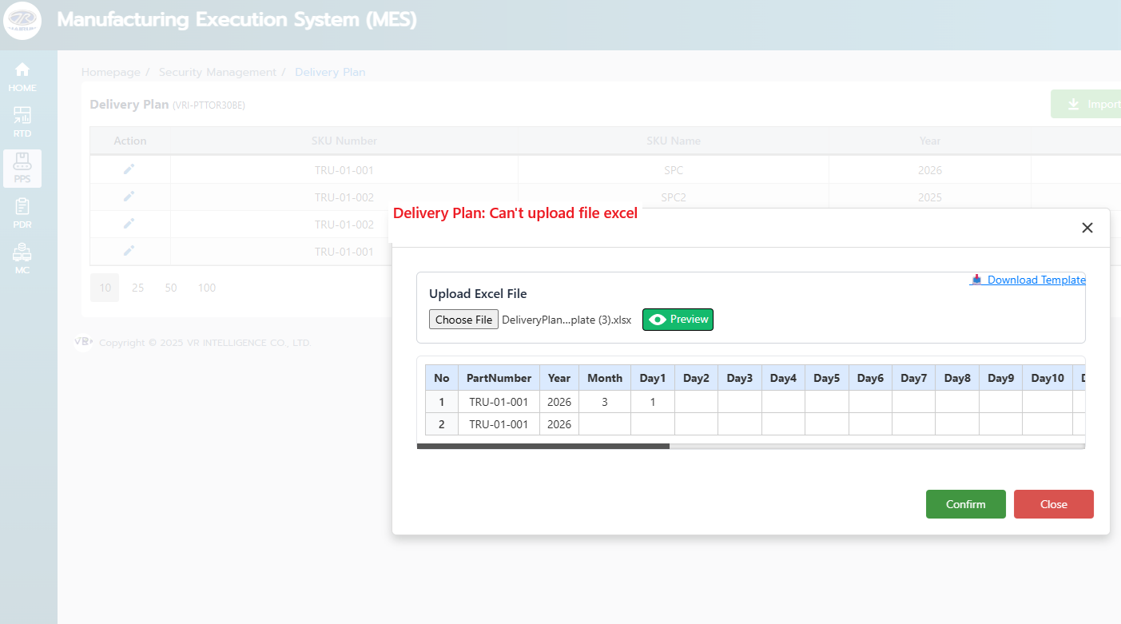This screenshot has width=1121, height=624.
Task: Click edit pencil for SPC2 row
Action: point(129,197)
